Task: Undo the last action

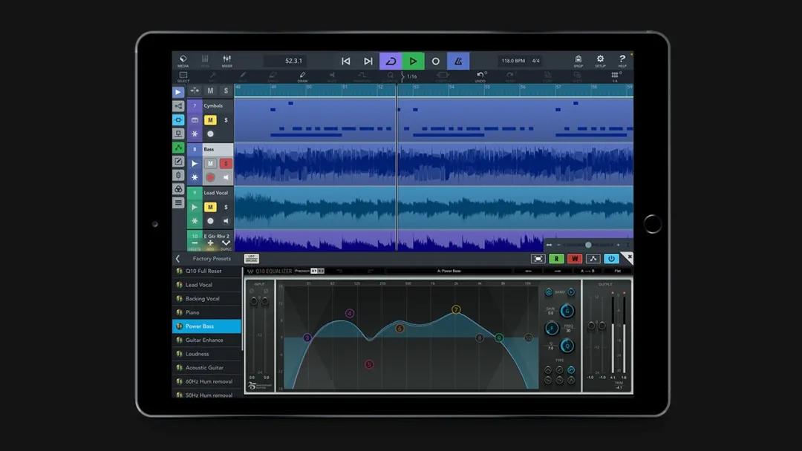Action: [480, 76]
